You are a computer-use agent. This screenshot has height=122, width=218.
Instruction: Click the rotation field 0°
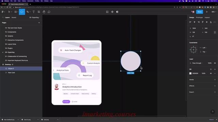(193, 36)
